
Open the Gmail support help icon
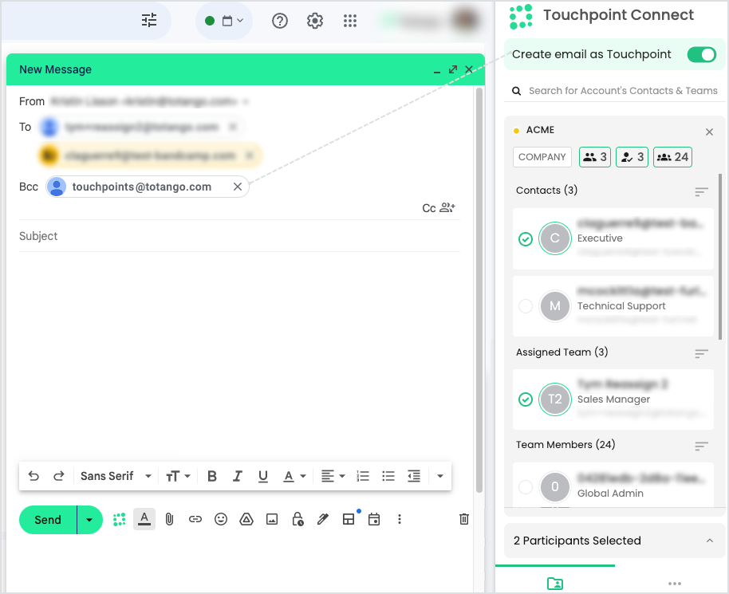click(x=280, y=21)
